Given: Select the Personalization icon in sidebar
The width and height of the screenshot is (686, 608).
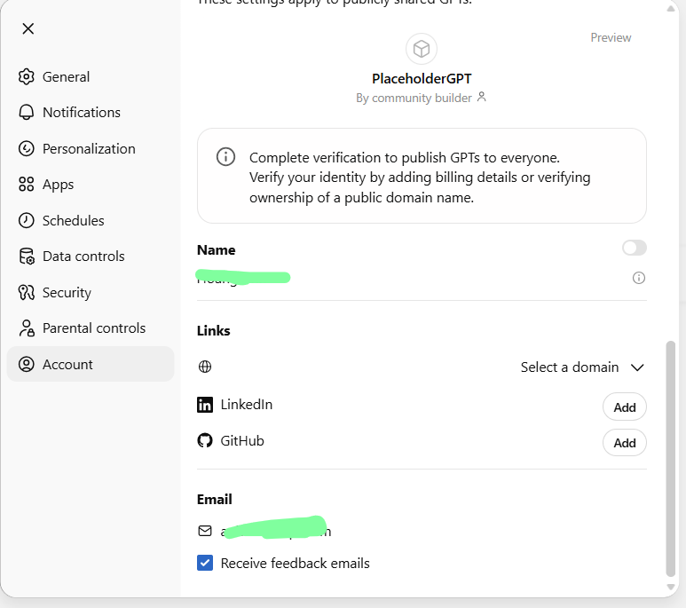Looking at the screenshot, I should coord(27,149).
